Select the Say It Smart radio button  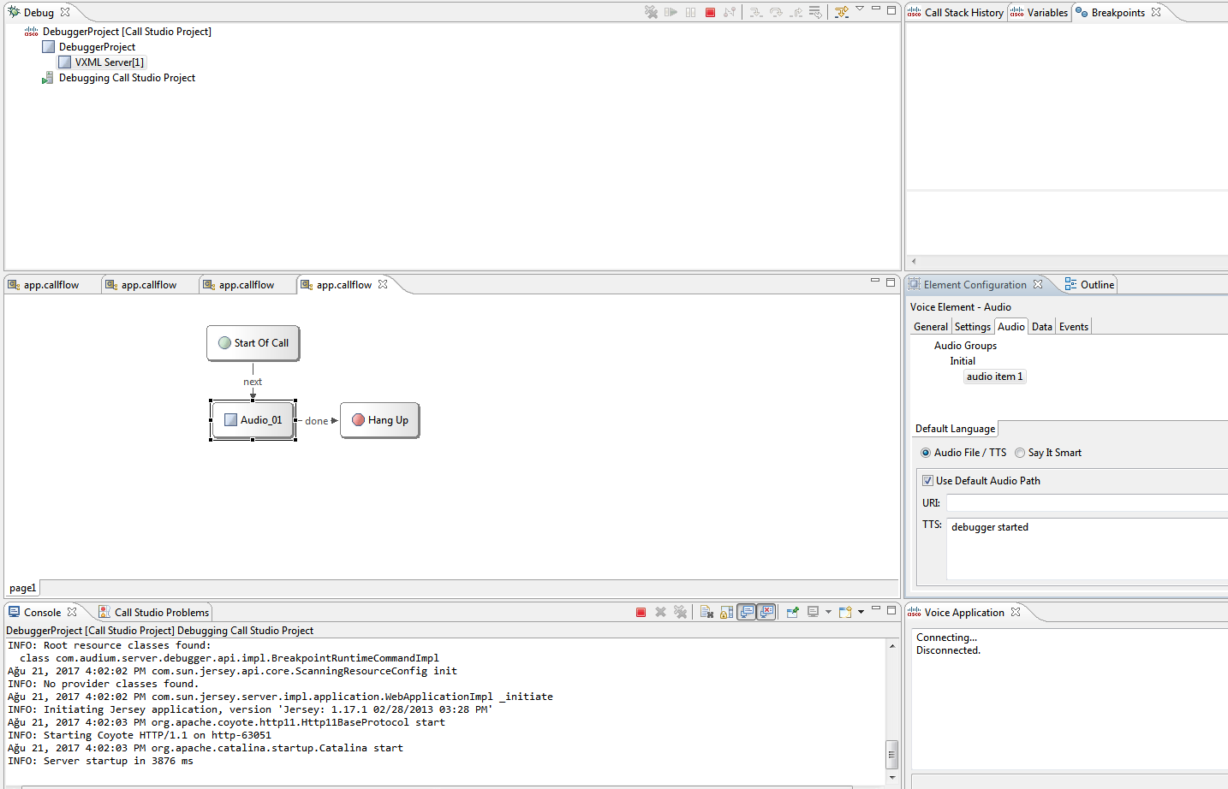pos(1020,453)
